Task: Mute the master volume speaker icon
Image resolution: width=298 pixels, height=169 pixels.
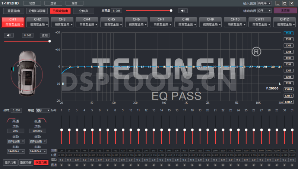Action: coord(183,11)
